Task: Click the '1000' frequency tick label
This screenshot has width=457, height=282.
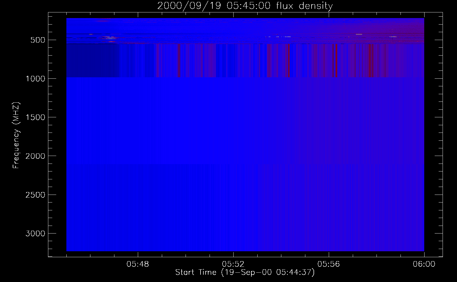Action: pos(35,79)
